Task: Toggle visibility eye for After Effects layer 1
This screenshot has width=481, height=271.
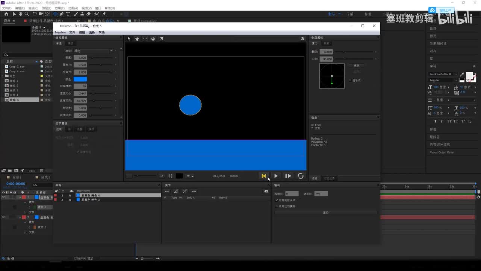Action: click(x=3, y=197)
